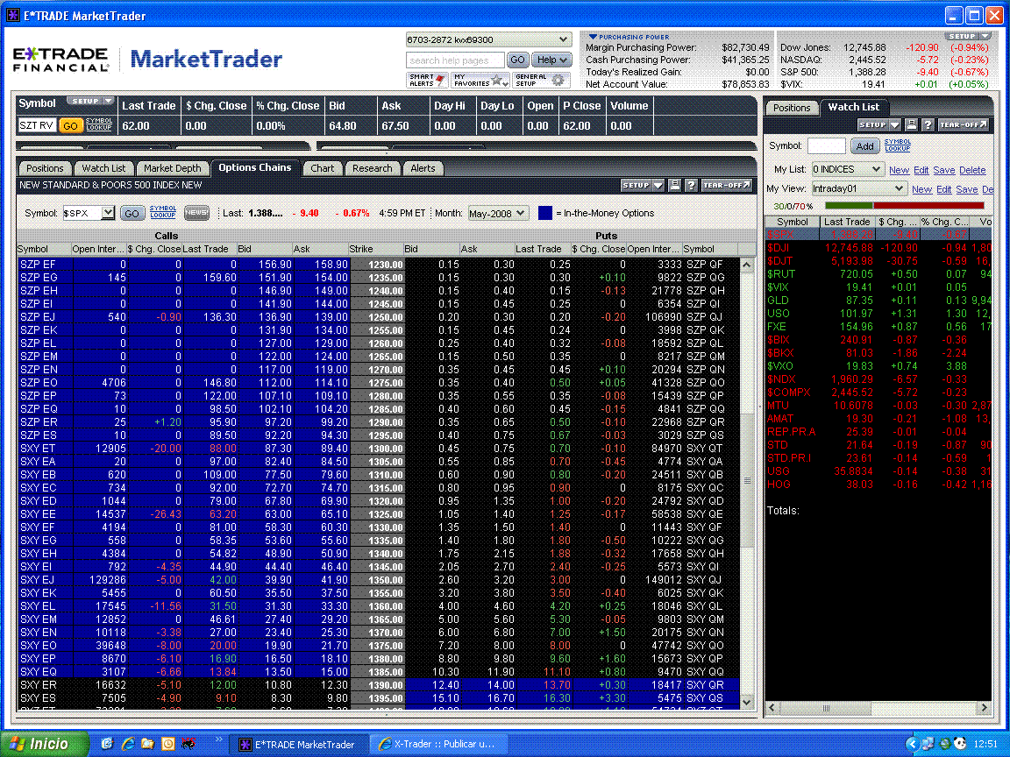
Task: Open Setup dropdown in Watch List
Action: (878, 125)
